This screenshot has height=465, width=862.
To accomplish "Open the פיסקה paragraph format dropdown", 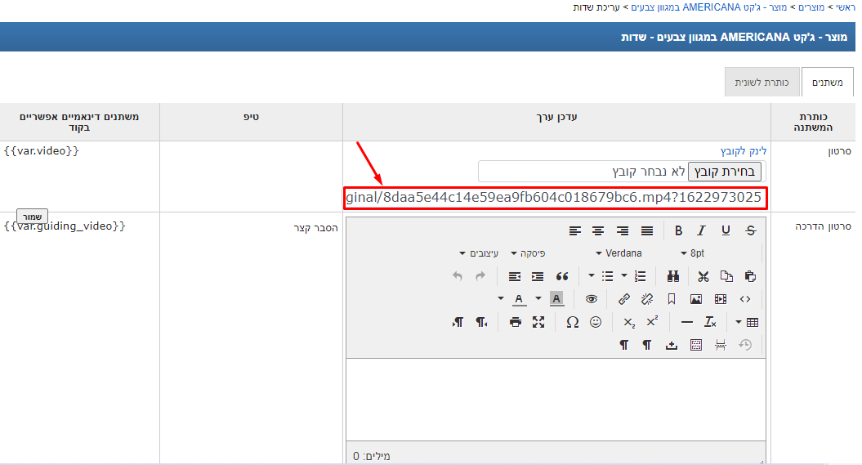I will coord(528,253).
